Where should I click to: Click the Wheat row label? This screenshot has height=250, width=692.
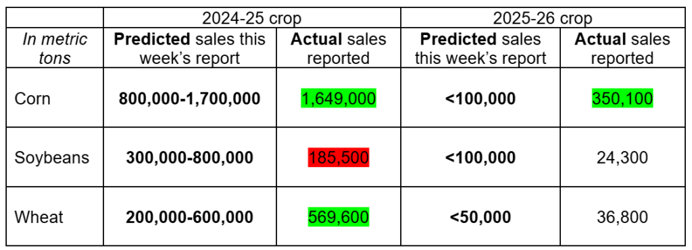[39, 217]
